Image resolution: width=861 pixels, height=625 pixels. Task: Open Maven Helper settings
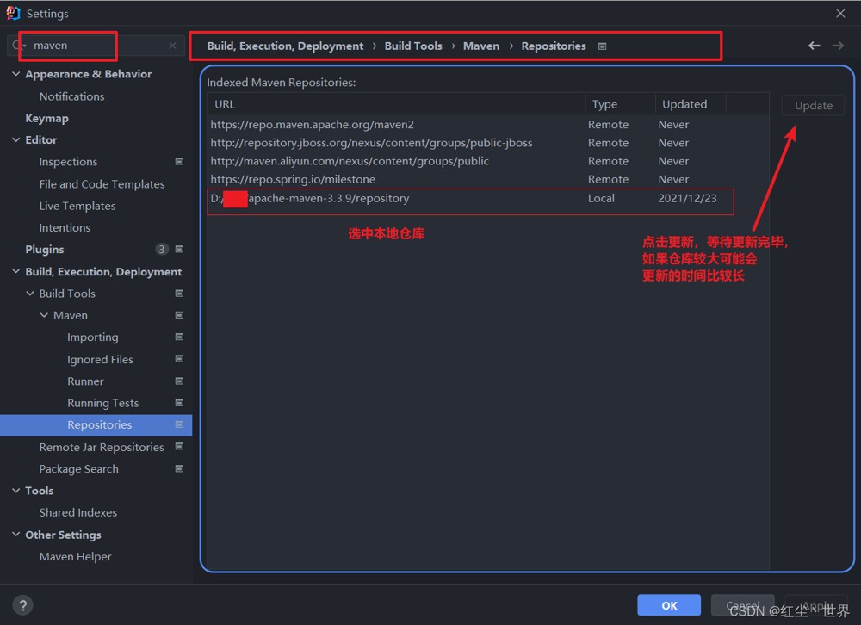point(75,556)
